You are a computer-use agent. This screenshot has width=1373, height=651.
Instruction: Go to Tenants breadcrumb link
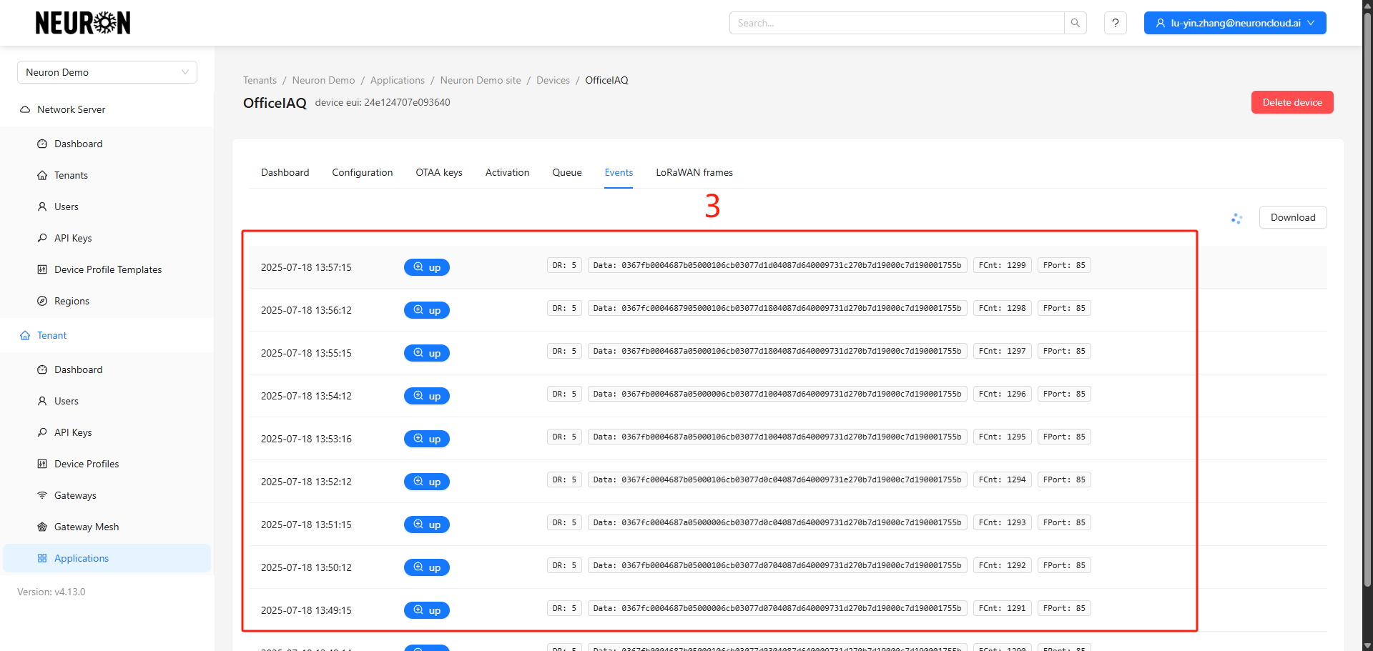pos(260,80)
